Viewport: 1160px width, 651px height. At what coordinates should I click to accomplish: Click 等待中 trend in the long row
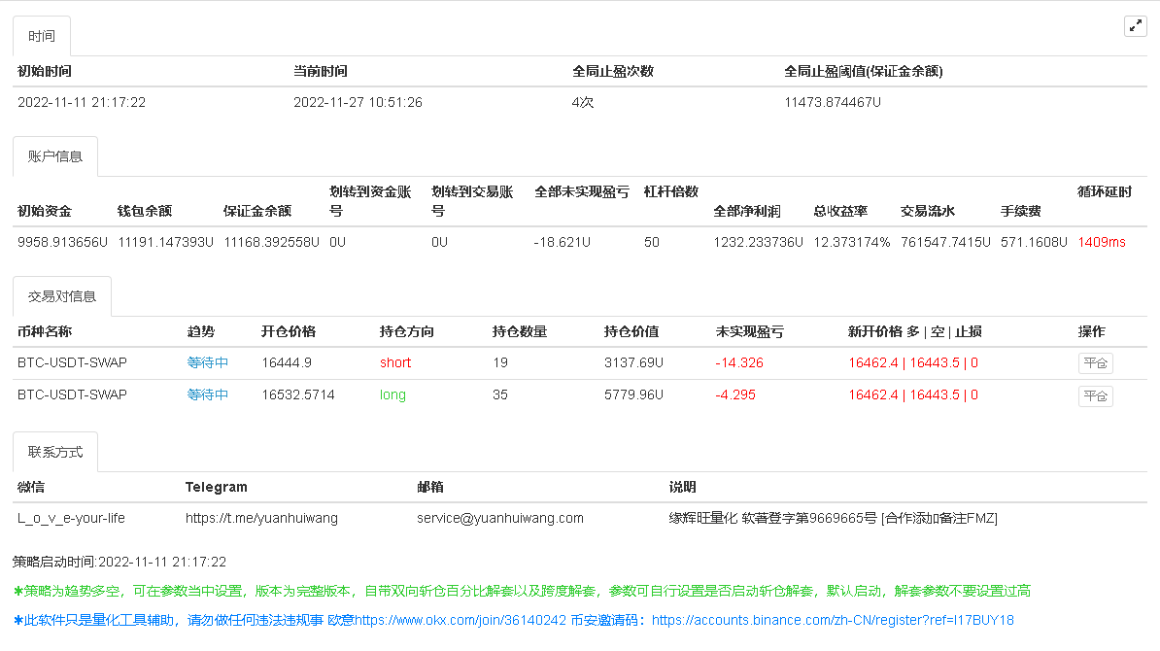click(x=208, y=394)
